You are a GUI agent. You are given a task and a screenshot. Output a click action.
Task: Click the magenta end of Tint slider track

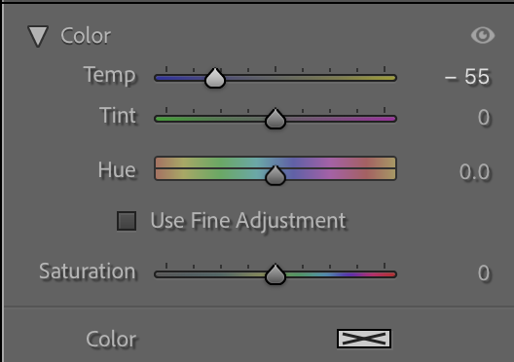pos(386,119)
